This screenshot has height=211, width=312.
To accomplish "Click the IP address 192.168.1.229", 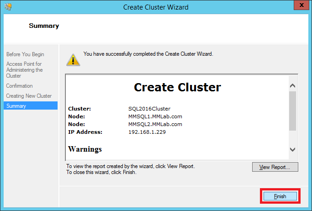I will coord(147,132).
